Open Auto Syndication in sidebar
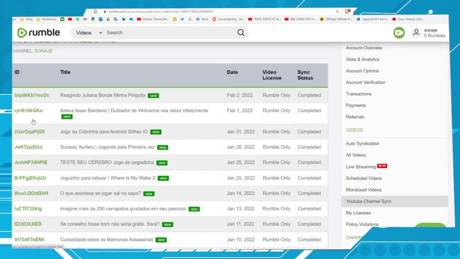This screenshot has height=259, width=460. click(363, 144)
